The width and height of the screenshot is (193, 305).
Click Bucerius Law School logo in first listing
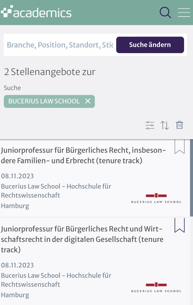click(x=156, y=198)
